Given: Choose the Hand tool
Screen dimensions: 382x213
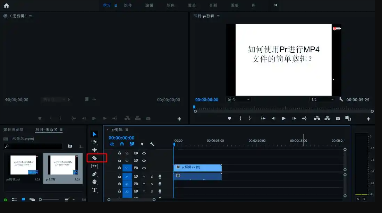Looking at the screenshot, I should (94, 182).
